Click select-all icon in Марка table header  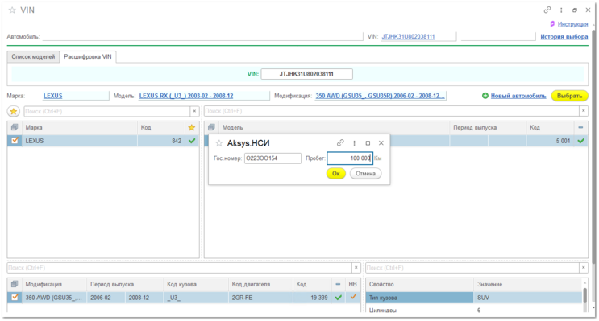coord(15,127)
